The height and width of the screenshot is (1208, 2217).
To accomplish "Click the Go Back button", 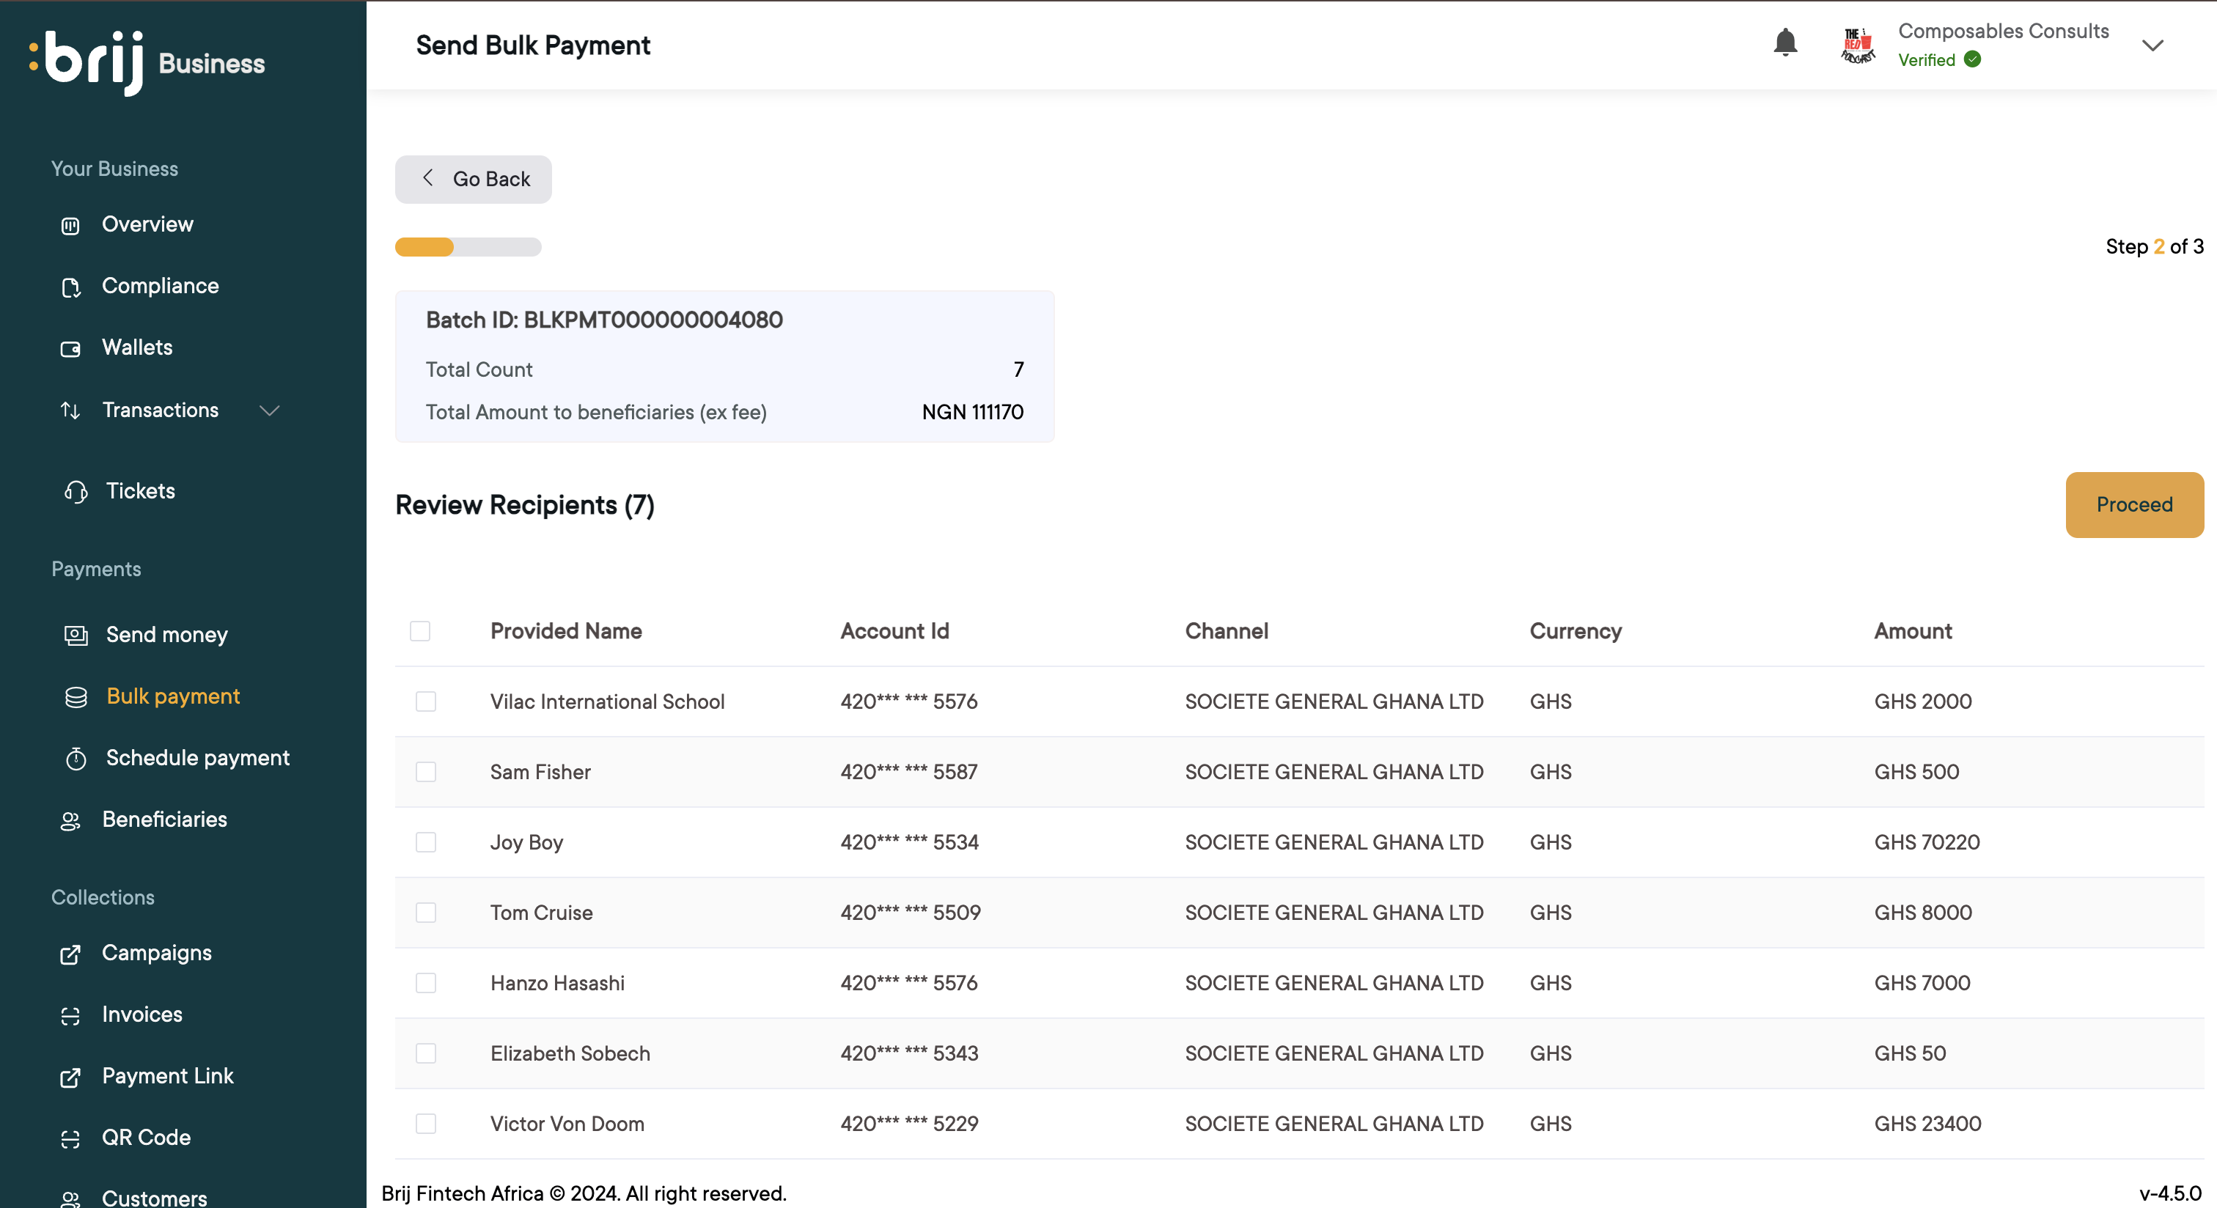I will pos(474,179).
